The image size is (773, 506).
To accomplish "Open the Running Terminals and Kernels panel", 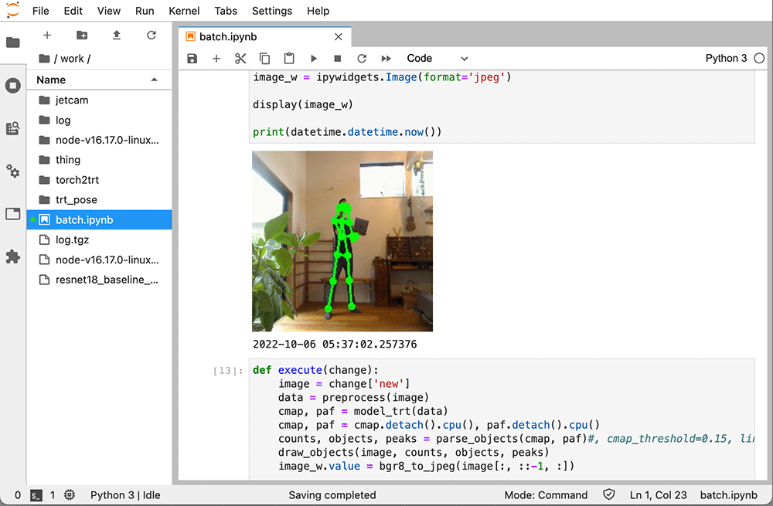I will pos(13,85).
